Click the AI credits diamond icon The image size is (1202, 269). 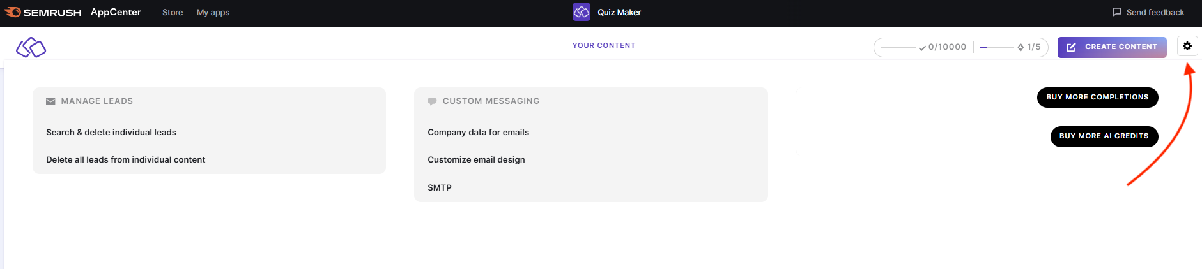[1021, 47]
